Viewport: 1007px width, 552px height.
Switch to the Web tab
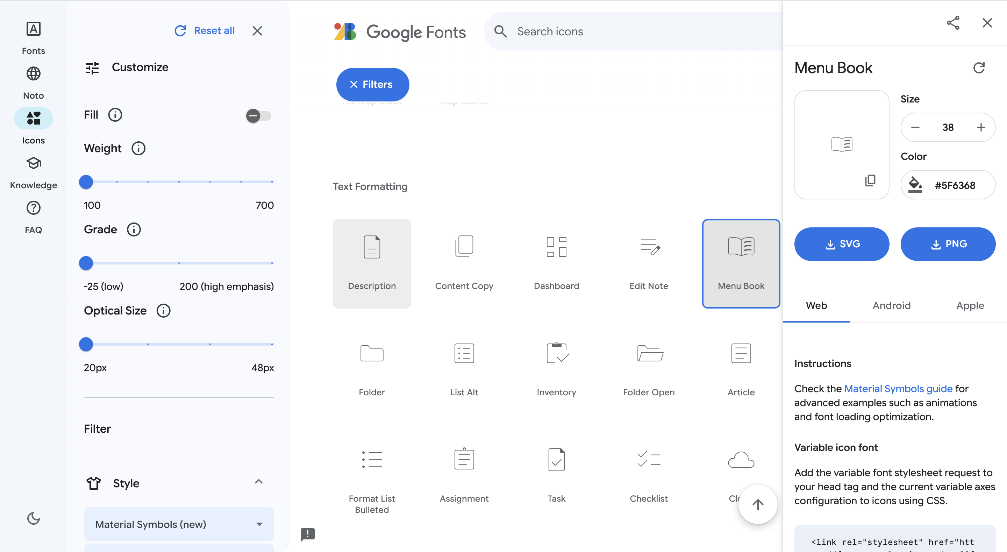pos(816,306)
